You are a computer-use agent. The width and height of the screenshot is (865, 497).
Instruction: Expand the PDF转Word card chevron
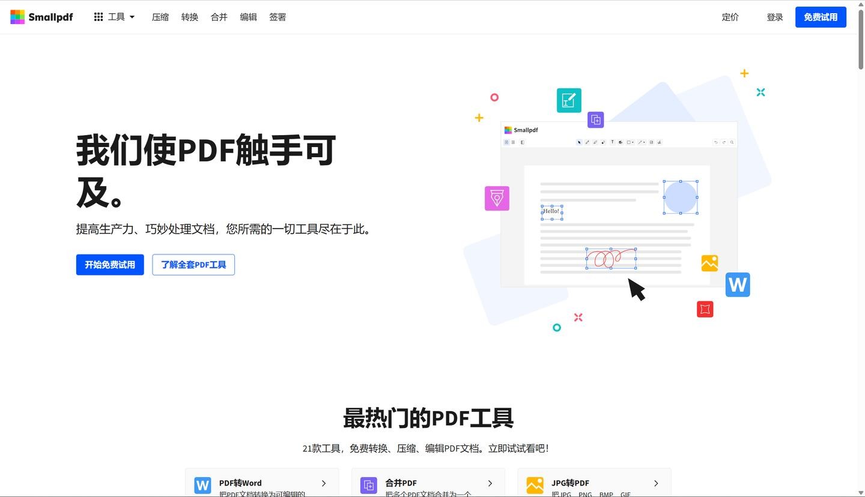(x=324, y=483)
